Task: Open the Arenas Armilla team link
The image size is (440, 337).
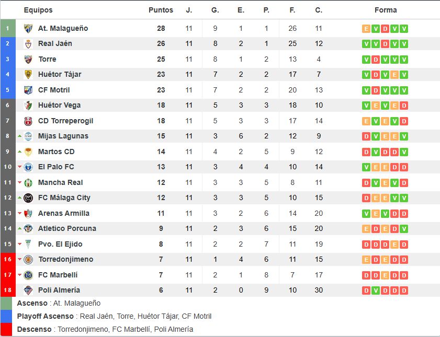Action: tap(64, 213)
